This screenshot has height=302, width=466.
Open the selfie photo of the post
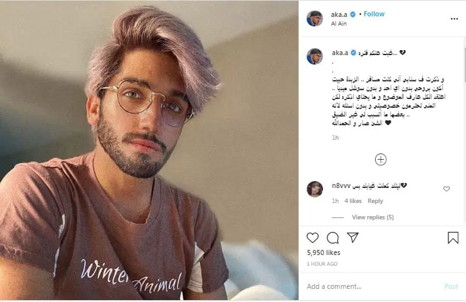[x=149, y=151]
